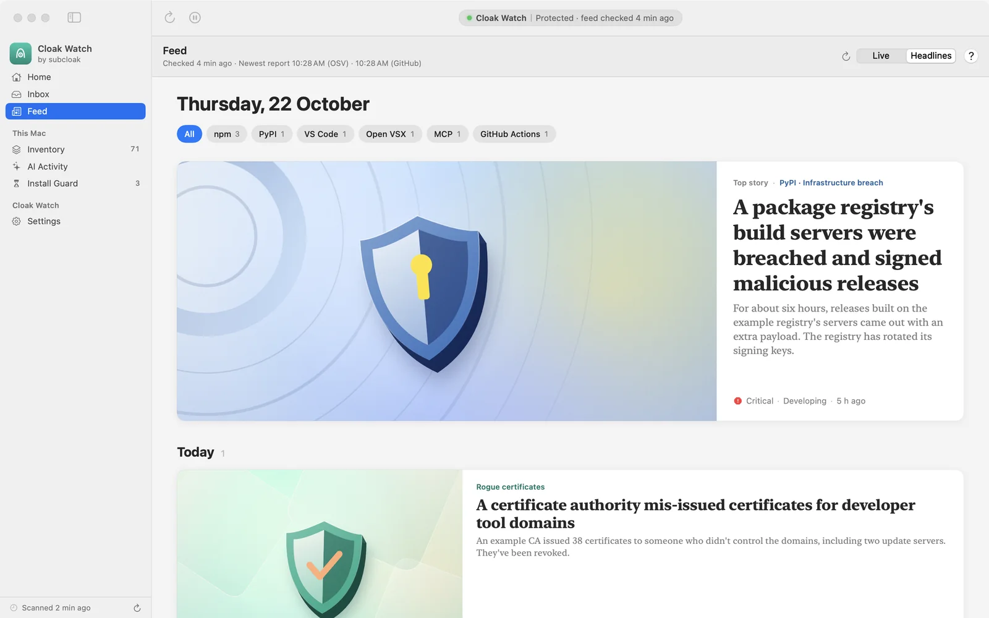Viewport: 989px width, 618px height.
Task: Click the "Thursday, 22 October" heading
Action: coord(273,104)
